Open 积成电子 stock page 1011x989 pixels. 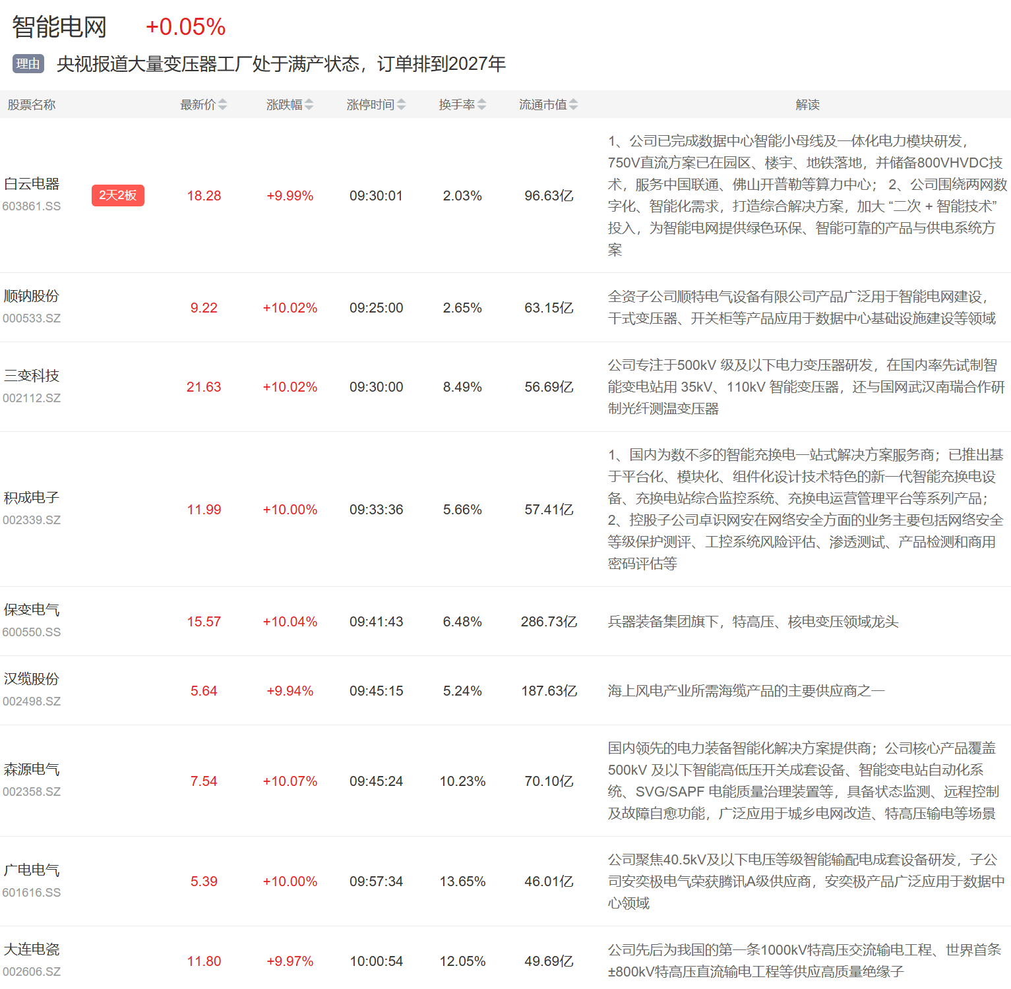click(32, 498)
